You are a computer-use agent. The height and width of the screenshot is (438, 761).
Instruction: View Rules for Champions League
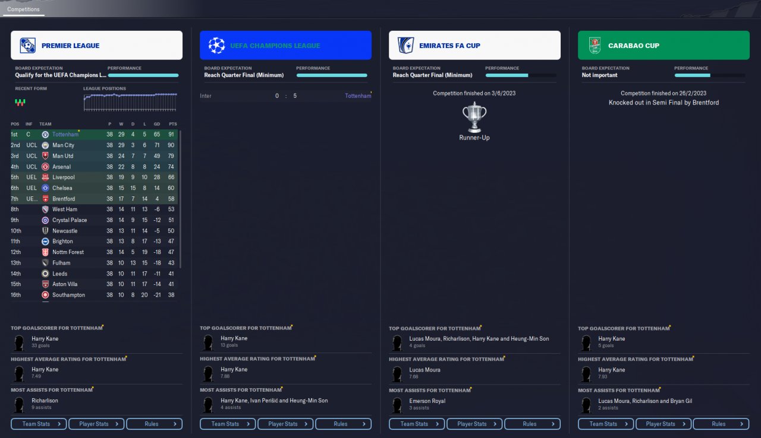click(x=343, y=424)
